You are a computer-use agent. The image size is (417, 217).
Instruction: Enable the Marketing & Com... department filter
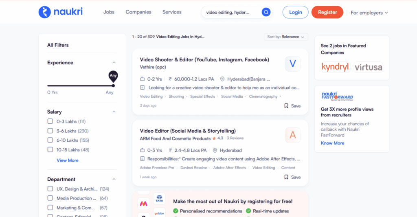tap(50, 207)
